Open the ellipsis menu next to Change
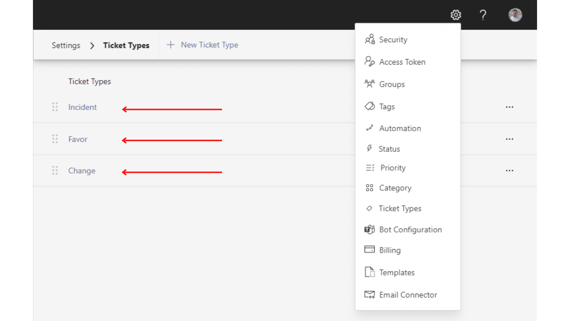This screenshot has width=570, height=321. (x=509, y=170)
